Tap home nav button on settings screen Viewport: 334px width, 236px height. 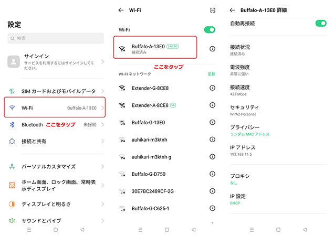coord(56,230)
